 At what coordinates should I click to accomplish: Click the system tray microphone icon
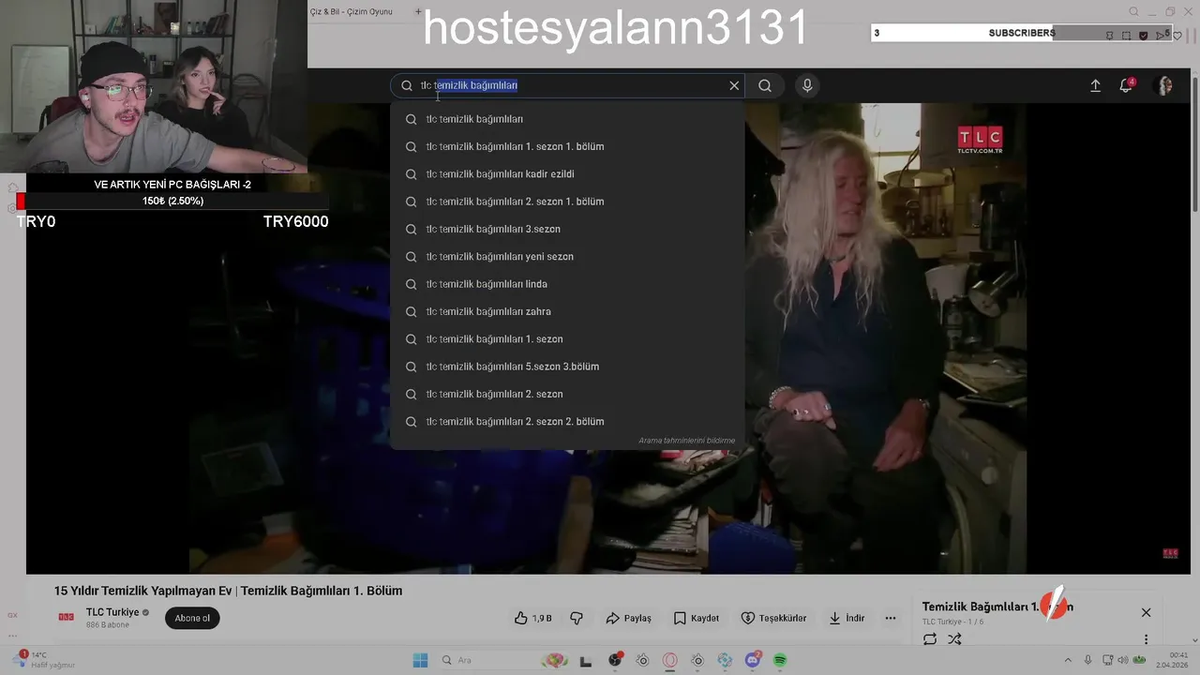point(1087,660)
